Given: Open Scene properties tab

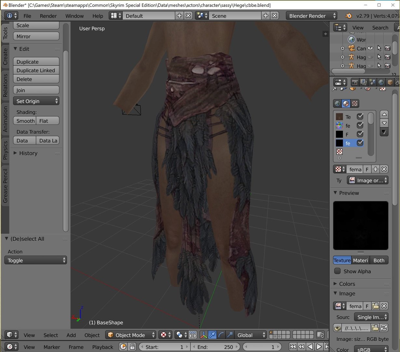Looking at the screenshot, I should click(x=372, y=82).
